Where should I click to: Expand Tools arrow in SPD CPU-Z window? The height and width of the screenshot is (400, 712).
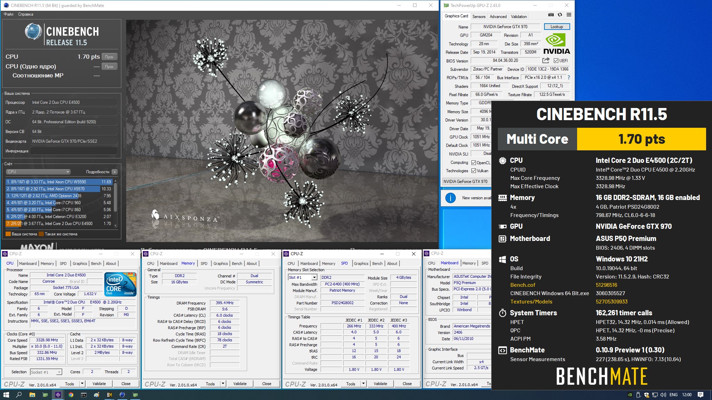[x=364, y=384]
